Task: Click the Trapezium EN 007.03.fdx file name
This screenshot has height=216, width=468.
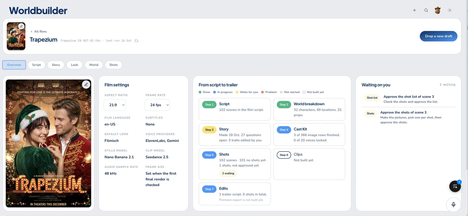Action: pyautogui.click(x=80, y=41)
